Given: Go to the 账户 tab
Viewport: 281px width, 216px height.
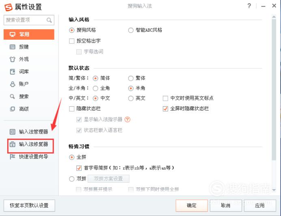Looking at the screenshot, I should coord(29,84).
